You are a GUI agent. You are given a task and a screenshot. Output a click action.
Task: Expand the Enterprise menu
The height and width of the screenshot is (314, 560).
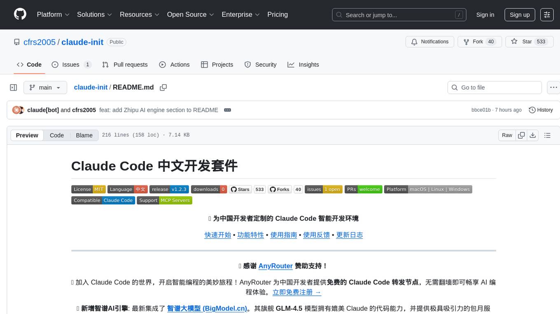[241, 14]
